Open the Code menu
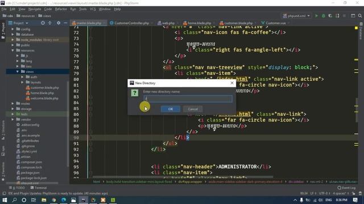This screenshot has height=204, width=364. [x=48, y=9]
